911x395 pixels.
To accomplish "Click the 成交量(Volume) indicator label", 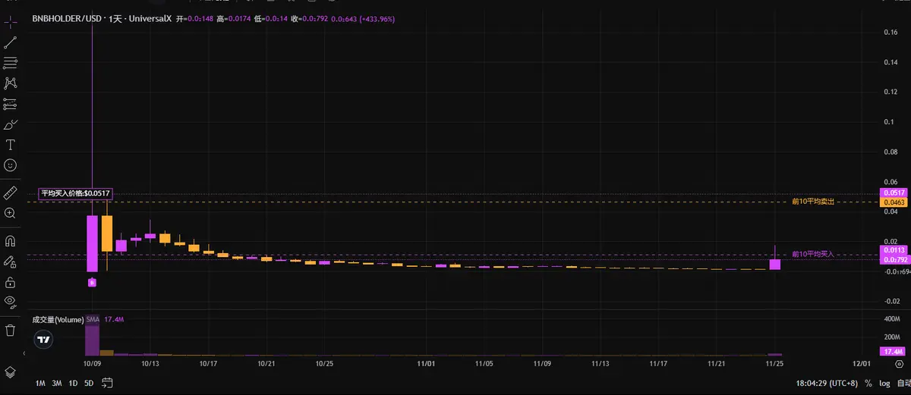I will 57,320.
